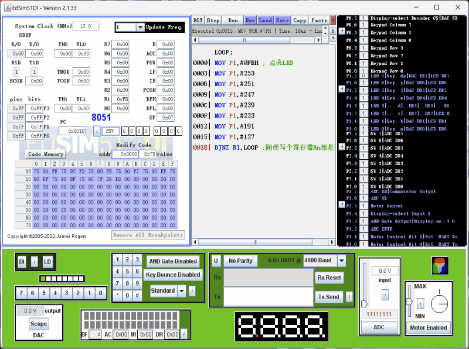Expand the plus button next to P0.5

[342, 31]
